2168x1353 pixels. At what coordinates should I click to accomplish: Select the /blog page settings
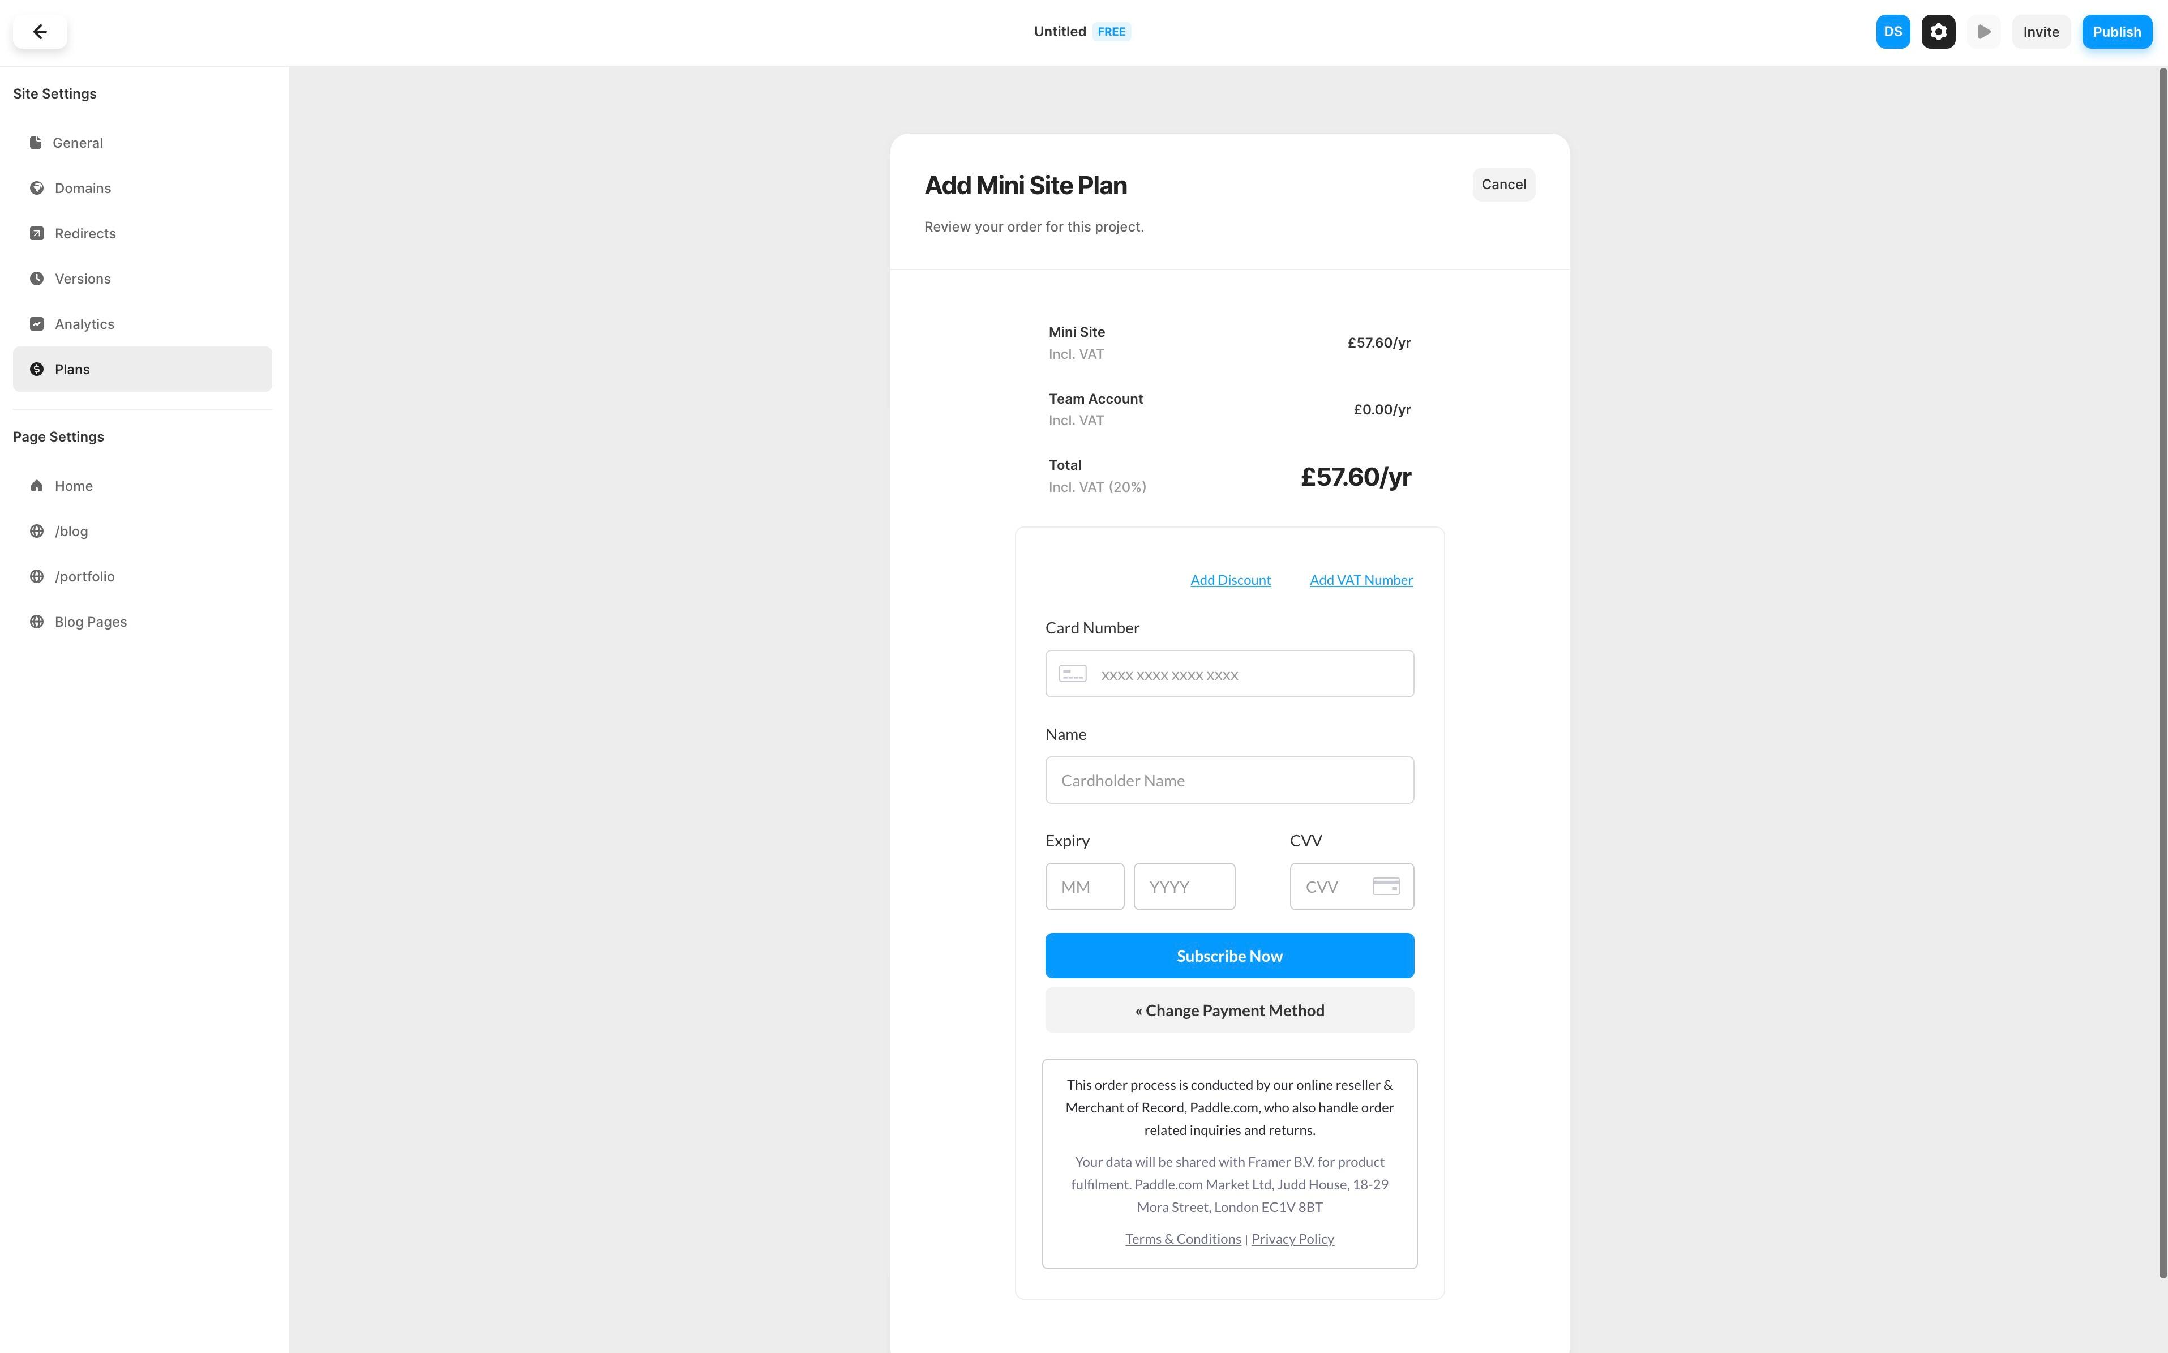click(71, 530)
